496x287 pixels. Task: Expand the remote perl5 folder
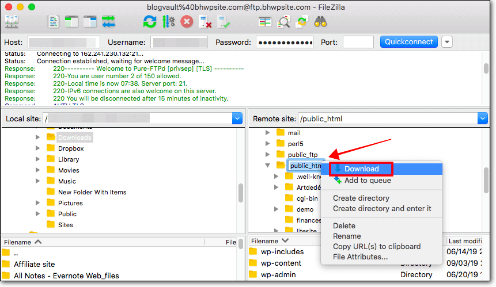pos(268,144)
